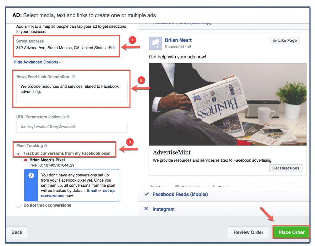Open the News Feed Link Description info tooltip
The height and width of the screenshot is (246, 315).
click(73, 77)
